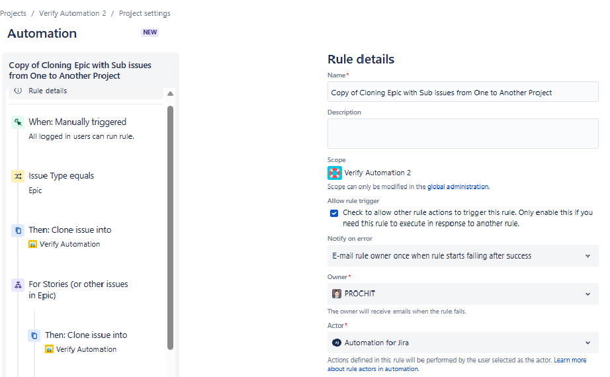This screenshot has height=377, width=610.
Task: Click the nested Verify Automation project name
Action: pos(87,349)
